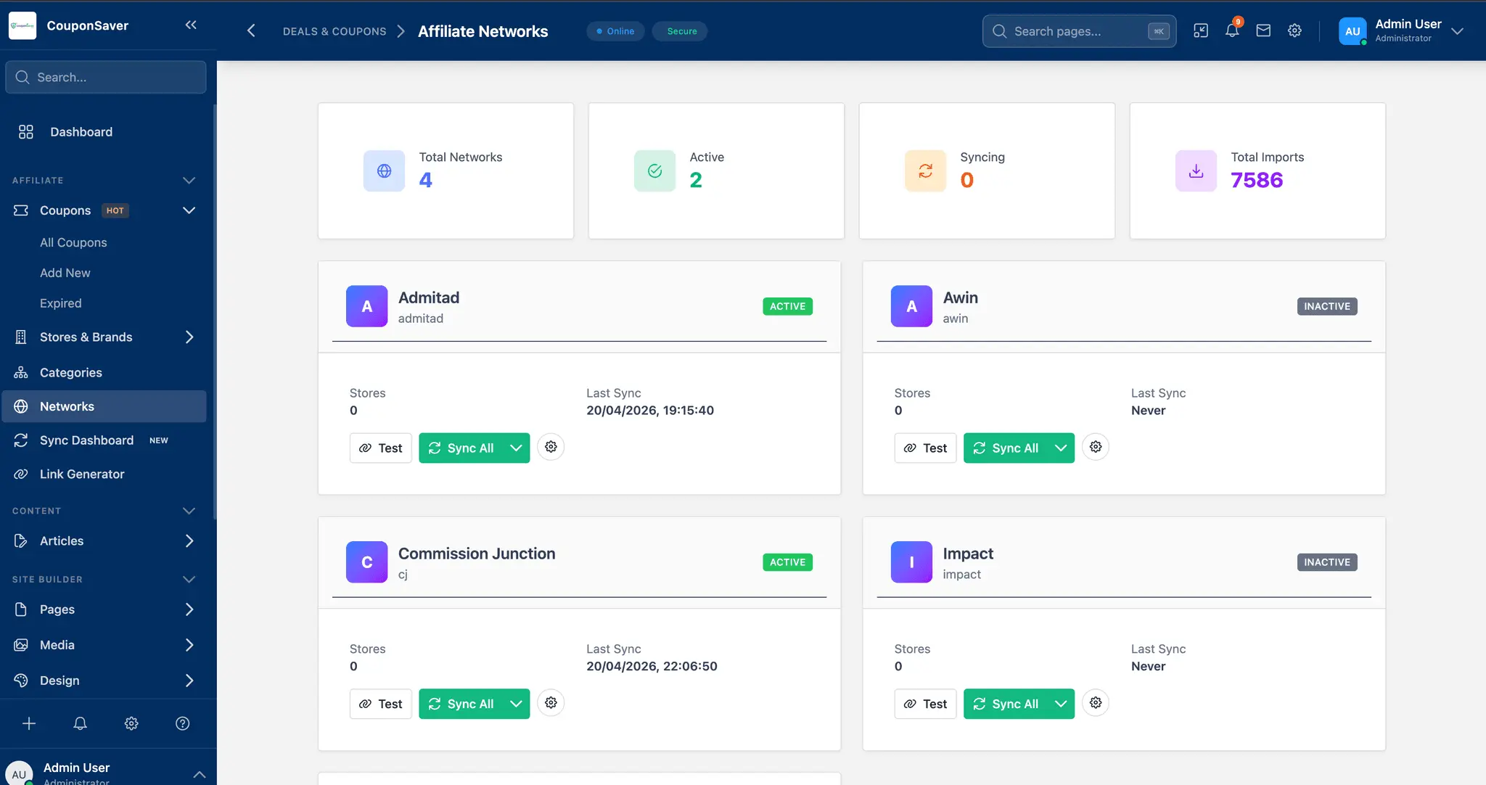Screen dimensions: 1486x785
Task: Focus the Search pages field
Action: tap(1080, 31)
